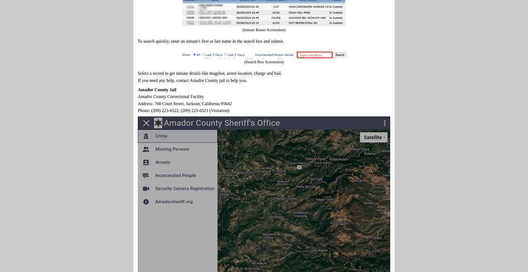Click the First or Last Name input field
Image resolution: width=528 pixels, height=272 pixels.
point(314,55)
